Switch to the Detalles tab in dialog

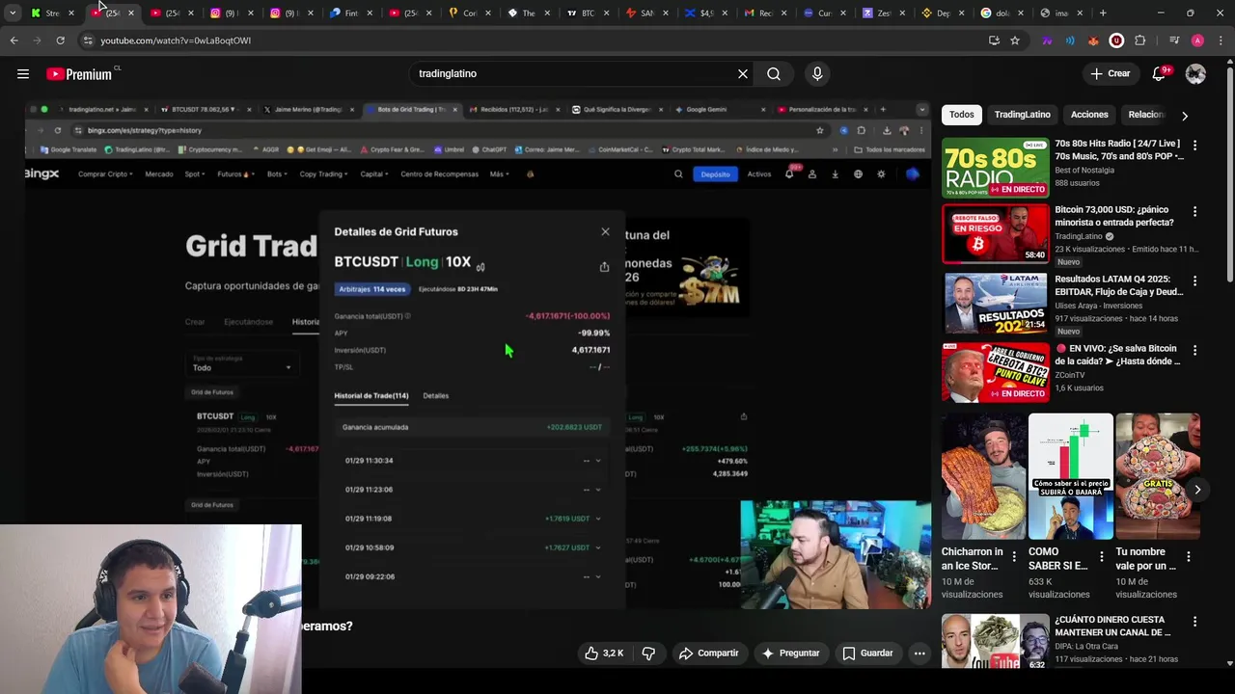(x=435, y=395)
